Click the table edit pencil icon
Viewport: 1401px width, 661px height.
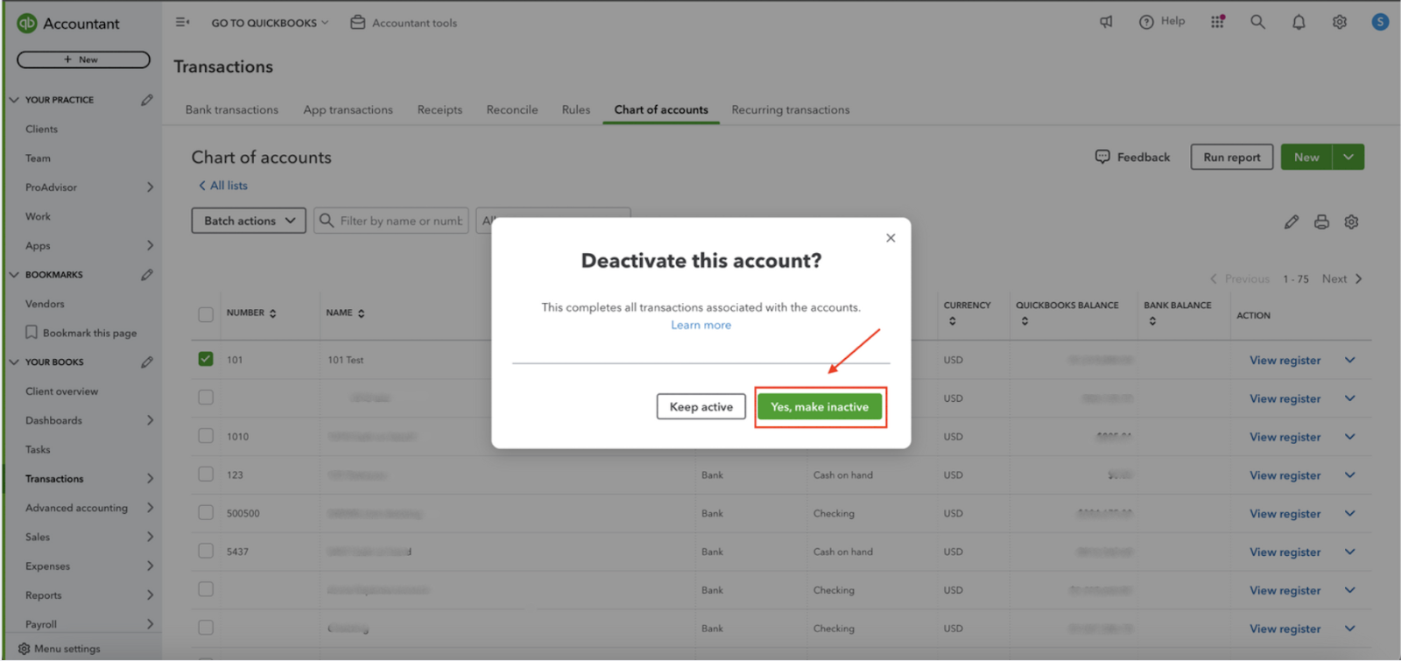click(1292, 222)
